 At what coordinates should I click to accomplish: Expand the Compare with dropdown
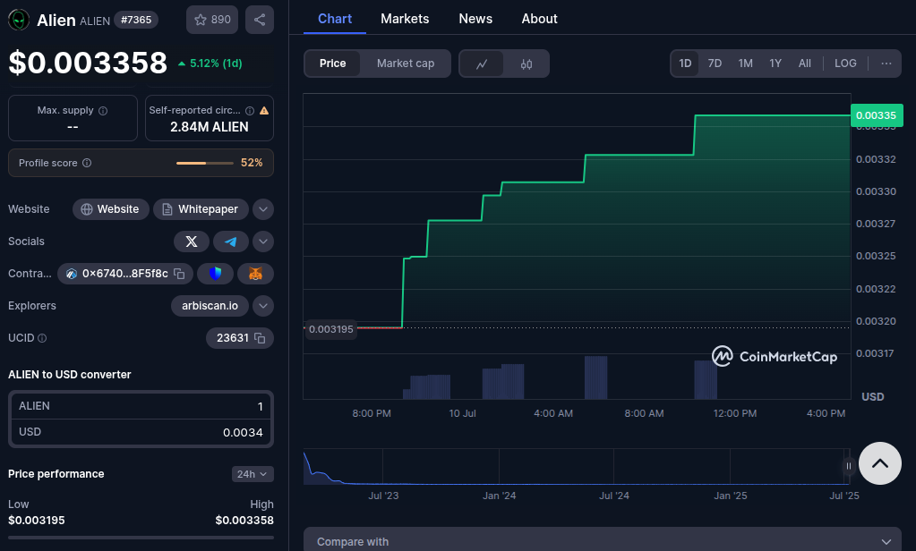pos(603,540)
